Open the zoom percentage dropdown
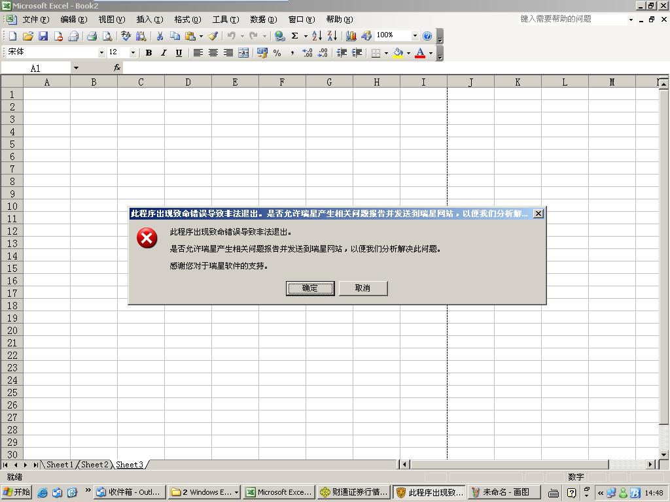The height and width of the screenshot is (502, 670). [x=414, y=36]
